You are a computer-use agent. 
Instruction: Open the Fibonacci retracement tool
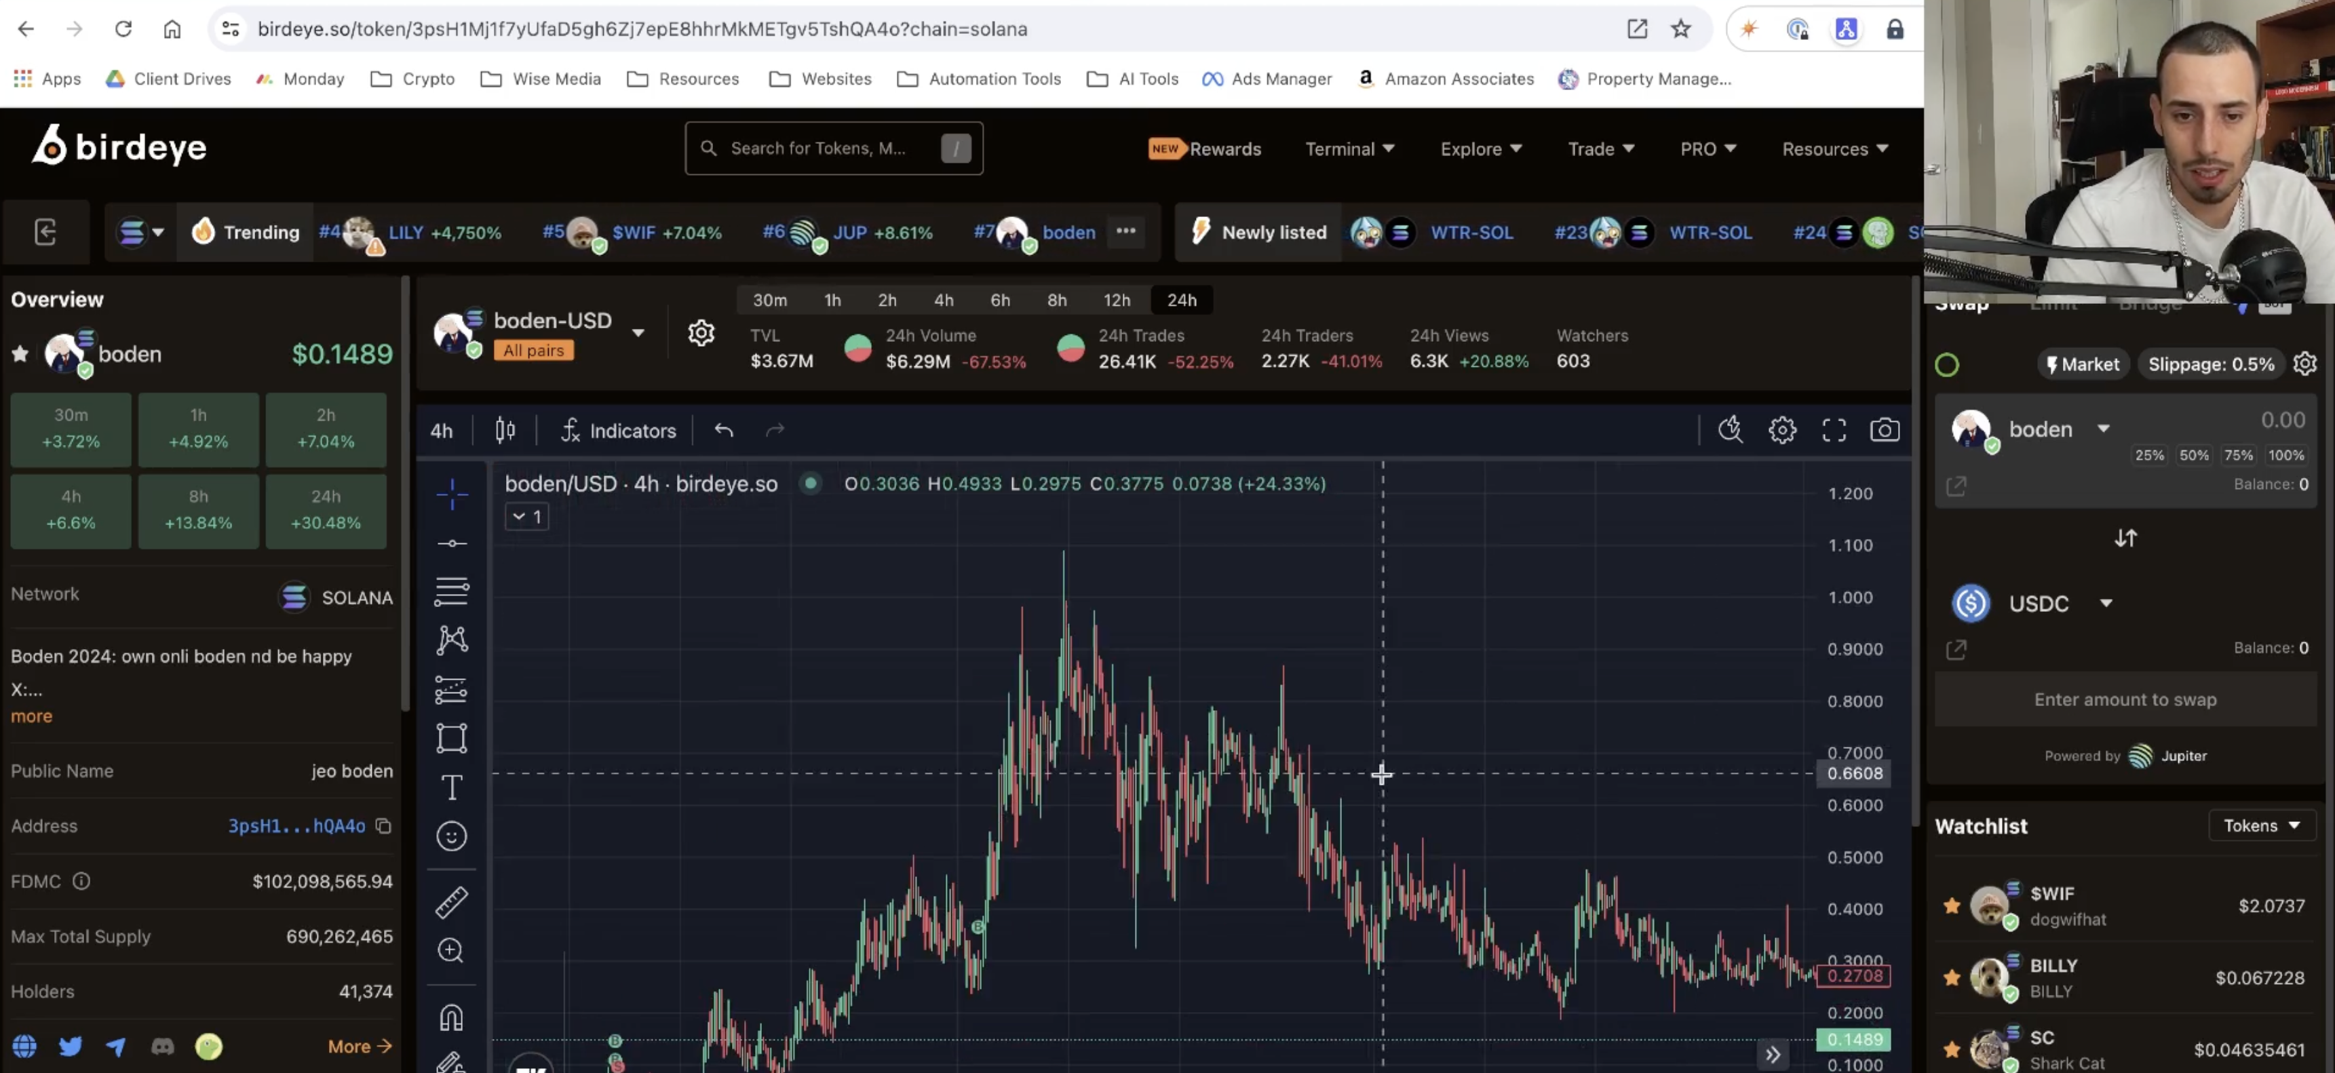451,592
